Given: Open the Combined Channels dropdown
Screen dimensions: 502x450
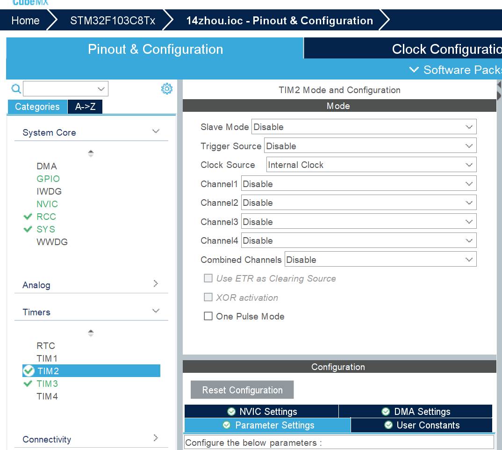Looking at the screenshot, I should point(380,259).
